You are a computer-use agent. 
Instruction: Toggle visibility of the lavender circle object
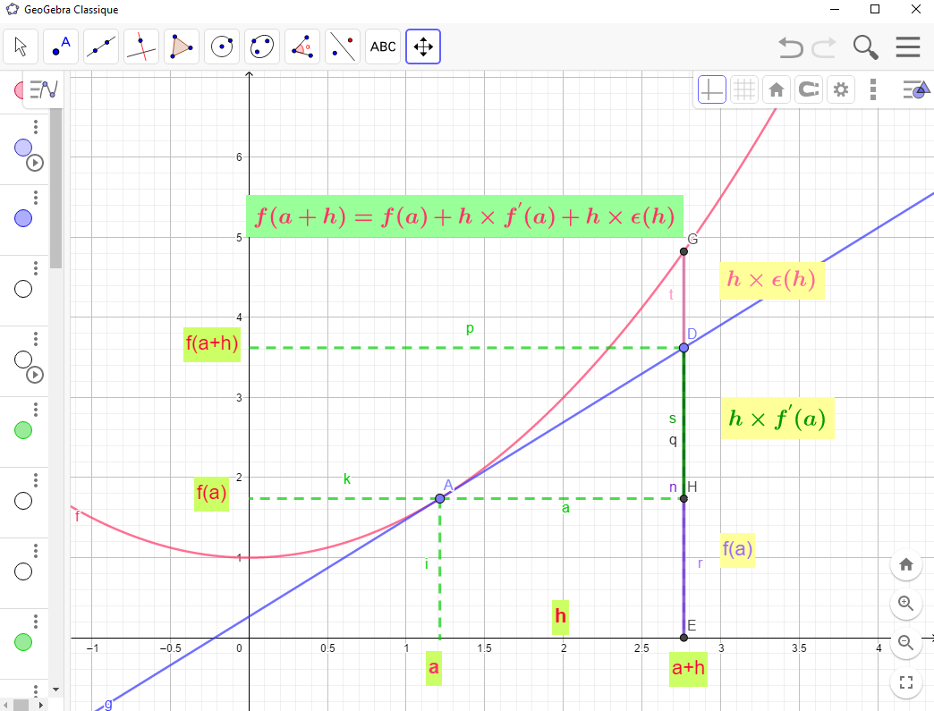23,148
